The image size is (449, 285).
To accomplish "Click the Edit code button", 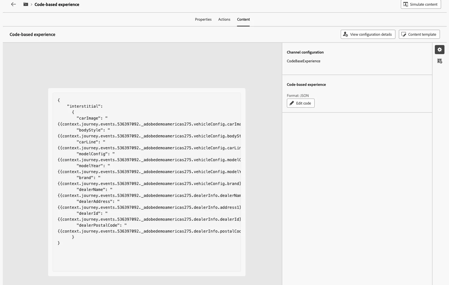I will coord(300,103).
